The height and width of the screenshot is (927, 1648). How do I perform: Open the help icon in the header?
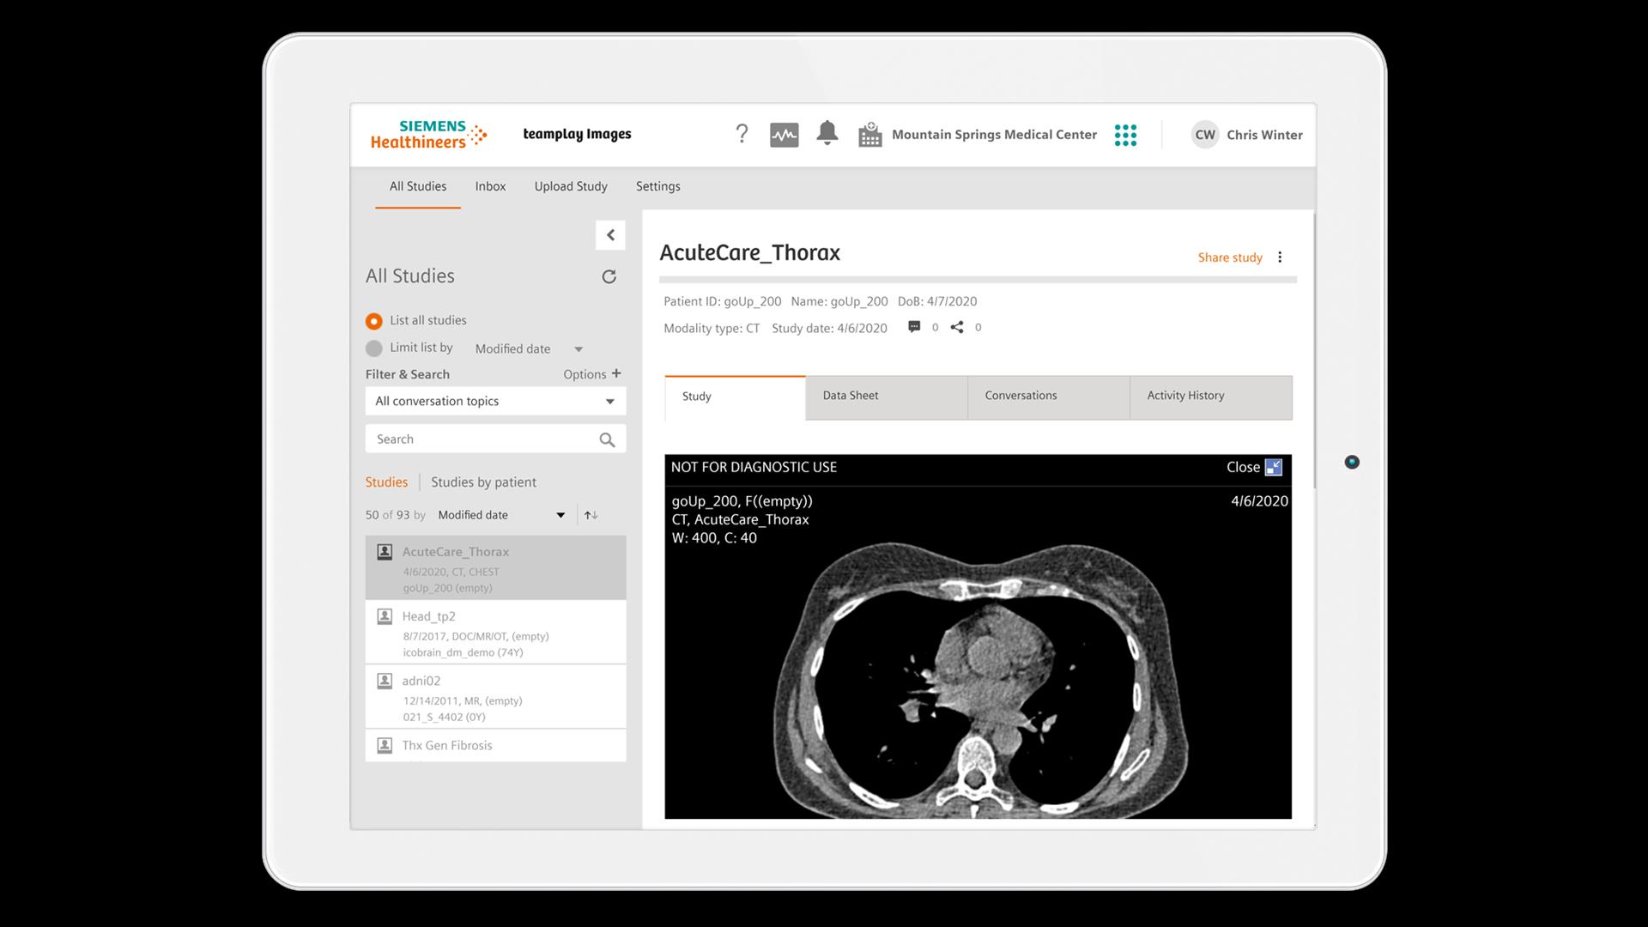point(742,134)
